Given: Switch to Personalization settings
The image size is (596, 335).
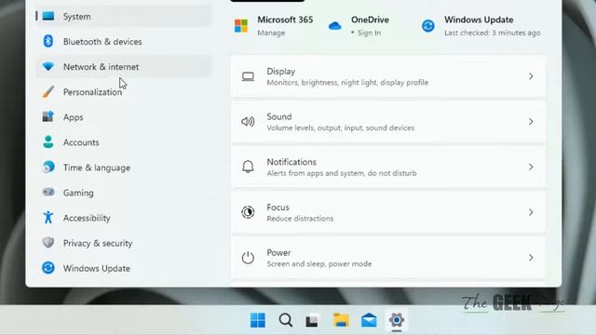Looking at the screenshot, I should click(x=123, y=91).
